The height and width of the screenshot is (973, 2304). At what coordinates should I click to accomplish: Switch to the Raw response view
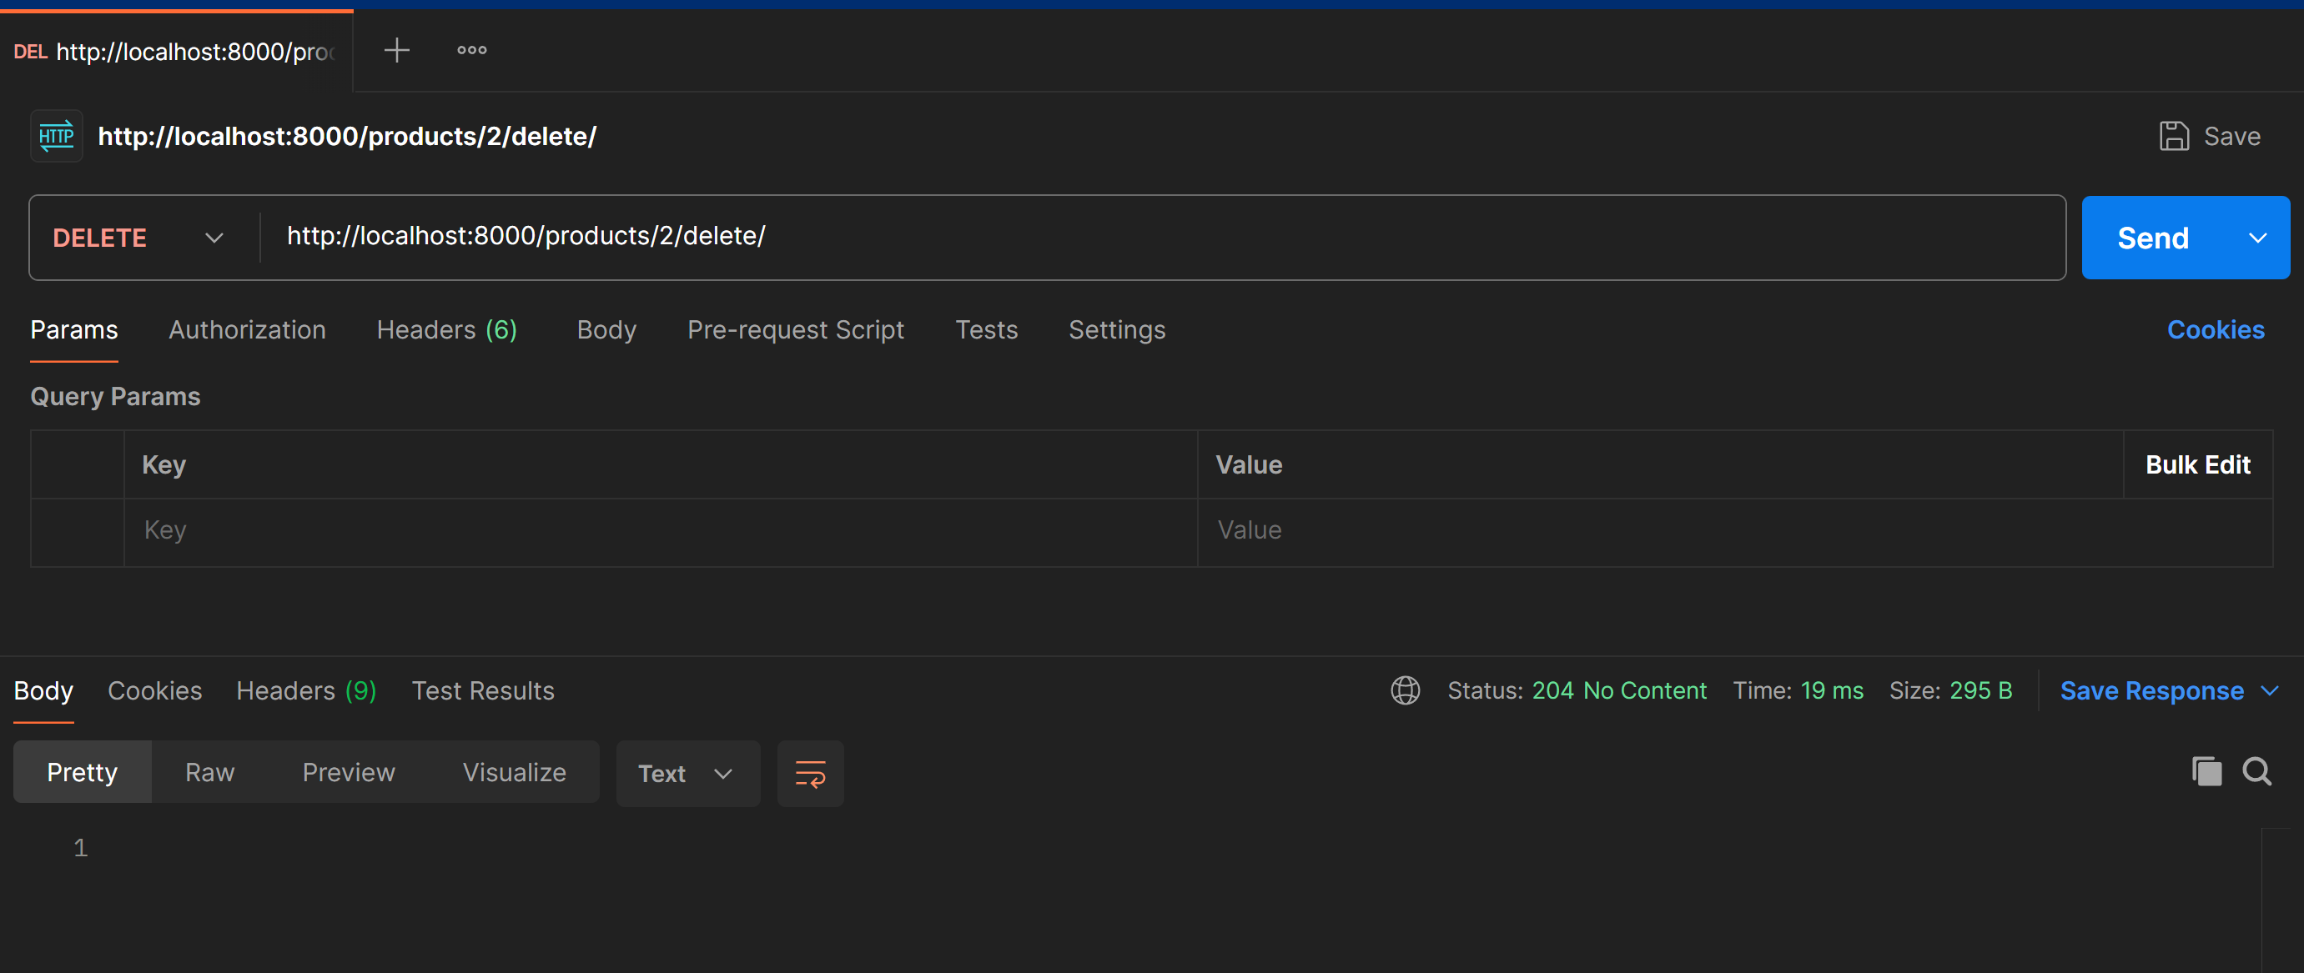pyautogui.click(x=209, y=772)
